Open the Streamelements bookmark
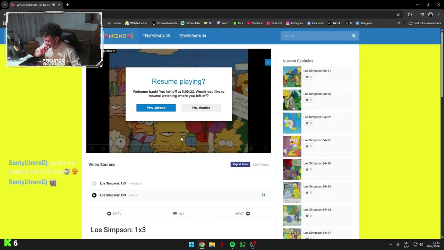Image resolution: width=444 pixels, height=250 pixels. 164,23
